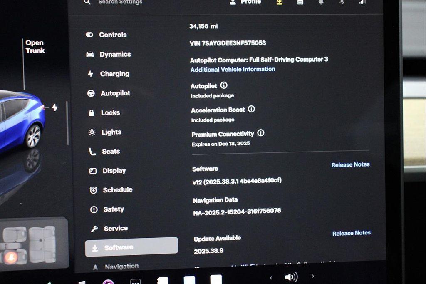The width and height of the screenshot is (426, 284).
Task: Click the Search Settings field
Action: point(120,2)
